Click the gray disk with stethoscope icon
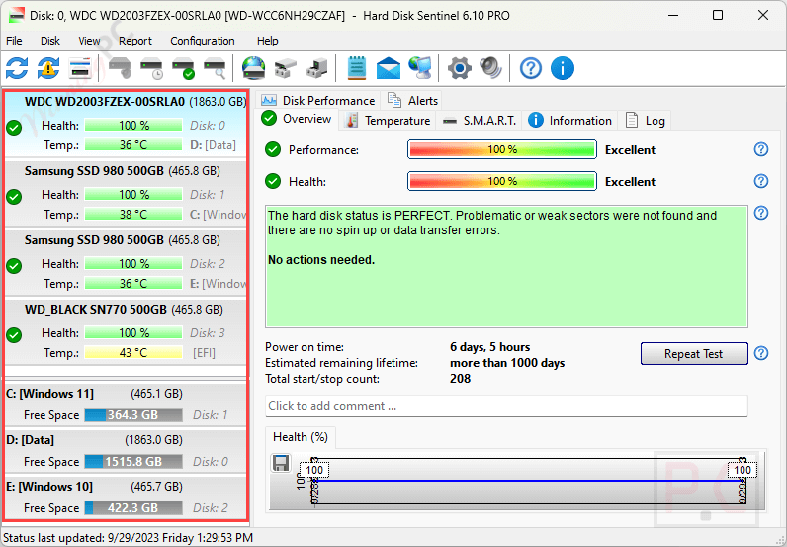The image size is (787, 547). [x=120, y=68]
